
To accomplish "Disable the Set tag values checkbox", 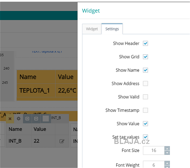I will point(145,137).
